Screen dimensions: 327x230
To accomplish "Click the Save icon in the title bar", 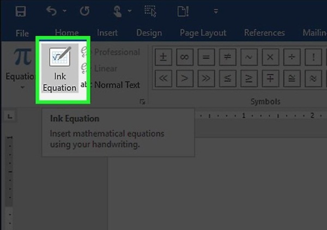I will pos(21,11).
